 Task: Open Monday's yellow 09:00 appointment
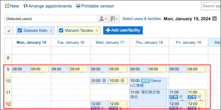(40, 69)
